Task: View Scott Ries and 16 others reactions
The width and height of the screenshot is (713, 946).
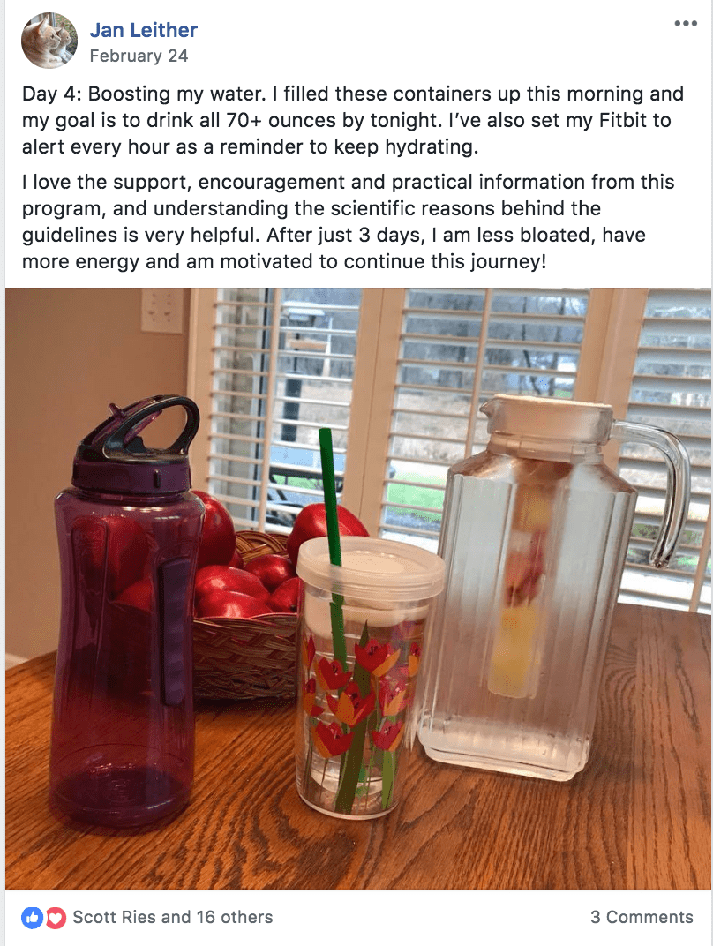Action: click(x=173, y=917)
